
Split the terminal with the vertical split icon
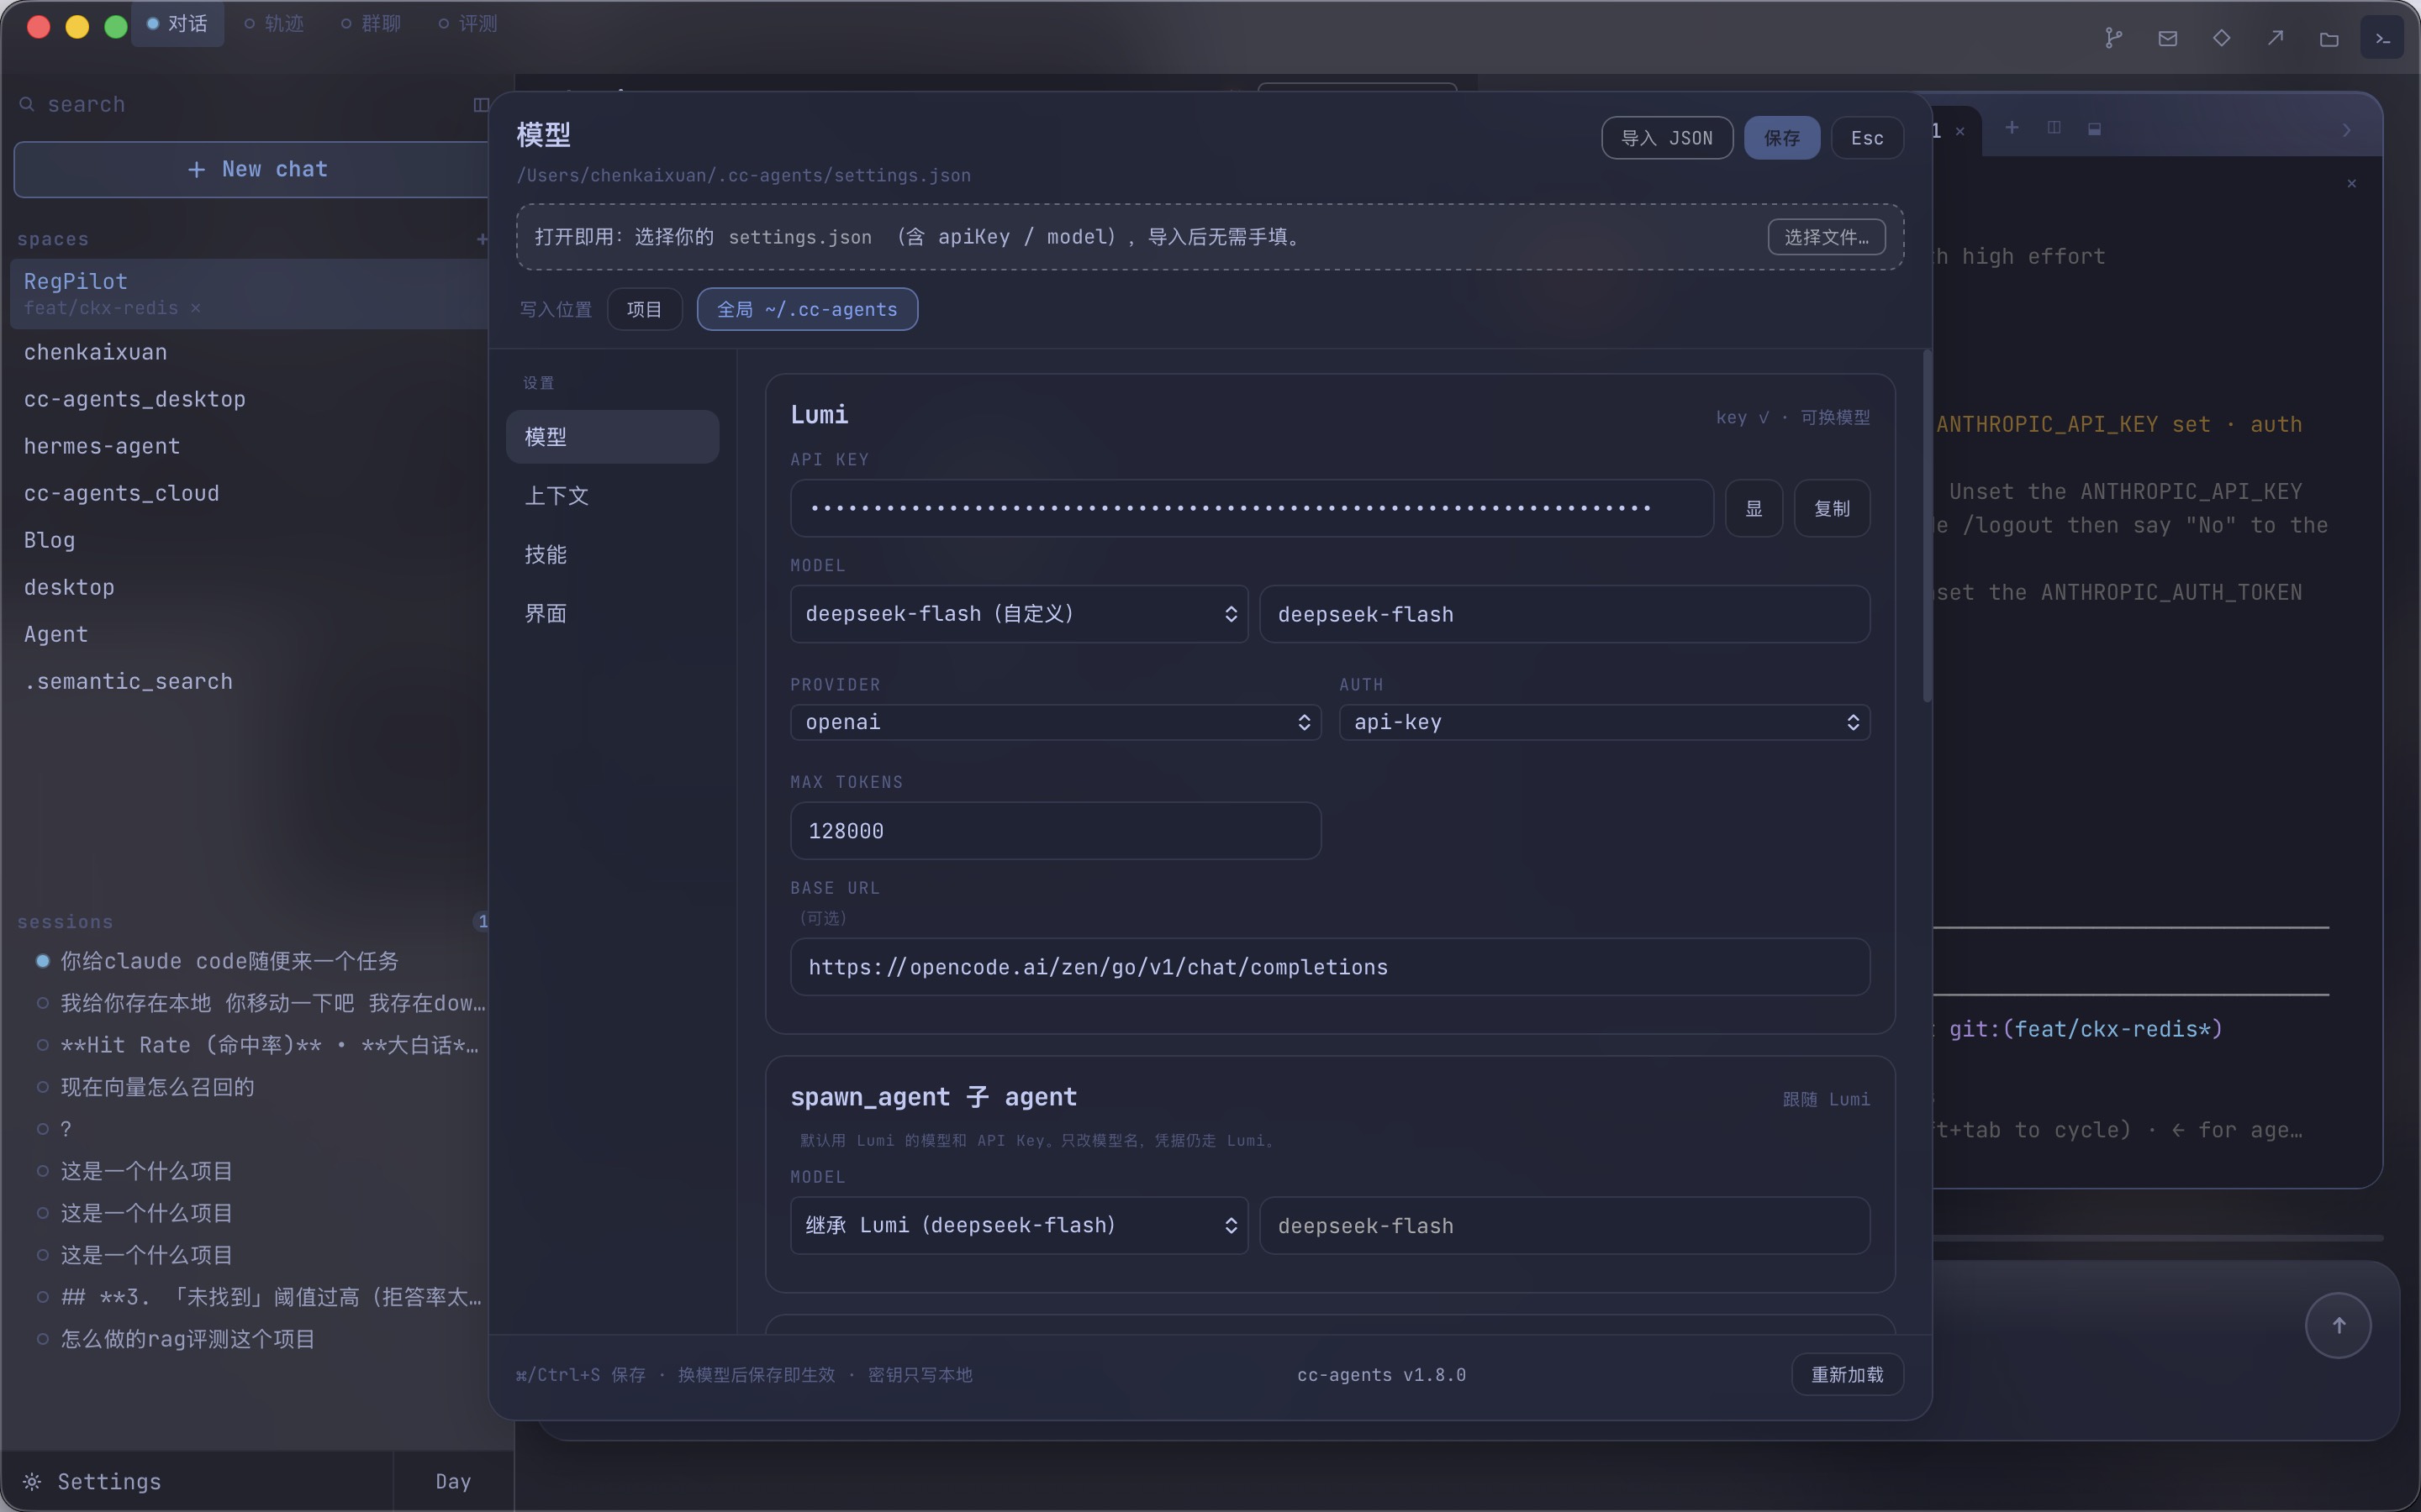(x=2054, y=128)
